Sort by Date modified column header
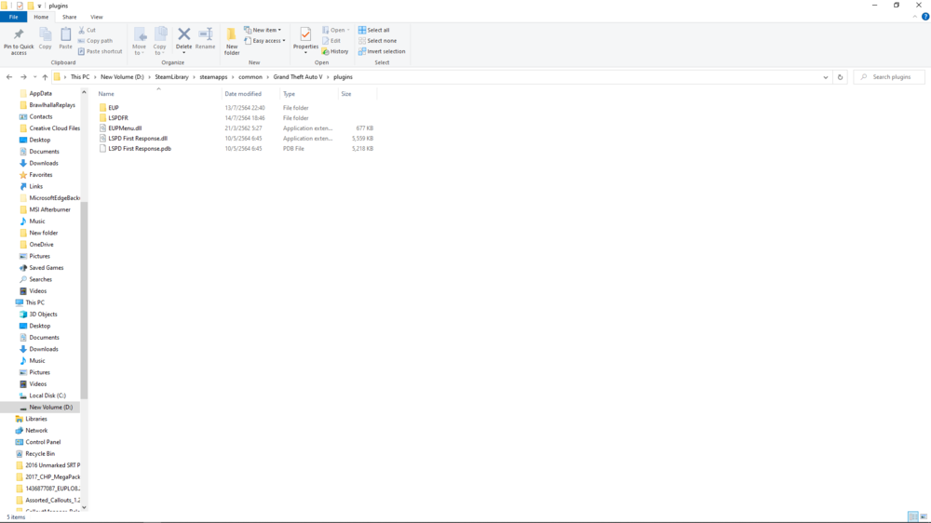Screen dimensions: 931x523 250,94
